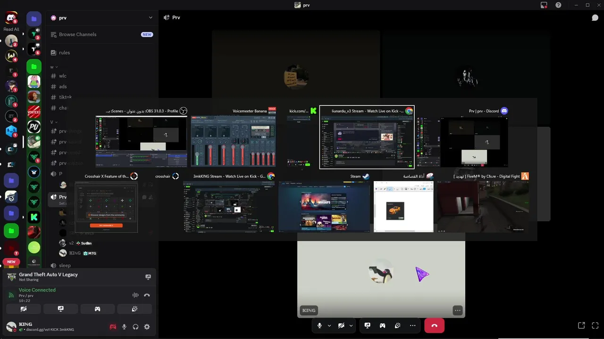Open more options in call controls
Viewport: 604px width, 339px height.
point(412,325)
